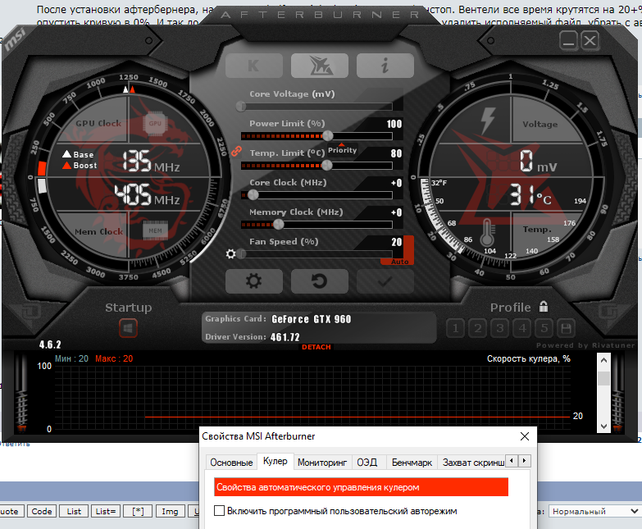Click the Core Voltage slider

click(316, 107)
